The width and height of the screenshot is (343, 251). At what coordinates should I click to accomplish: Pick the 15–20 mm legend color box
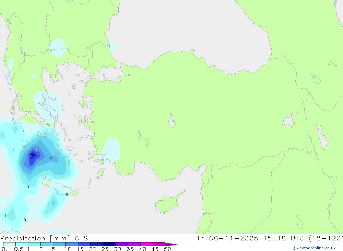(x=84, y=244)
